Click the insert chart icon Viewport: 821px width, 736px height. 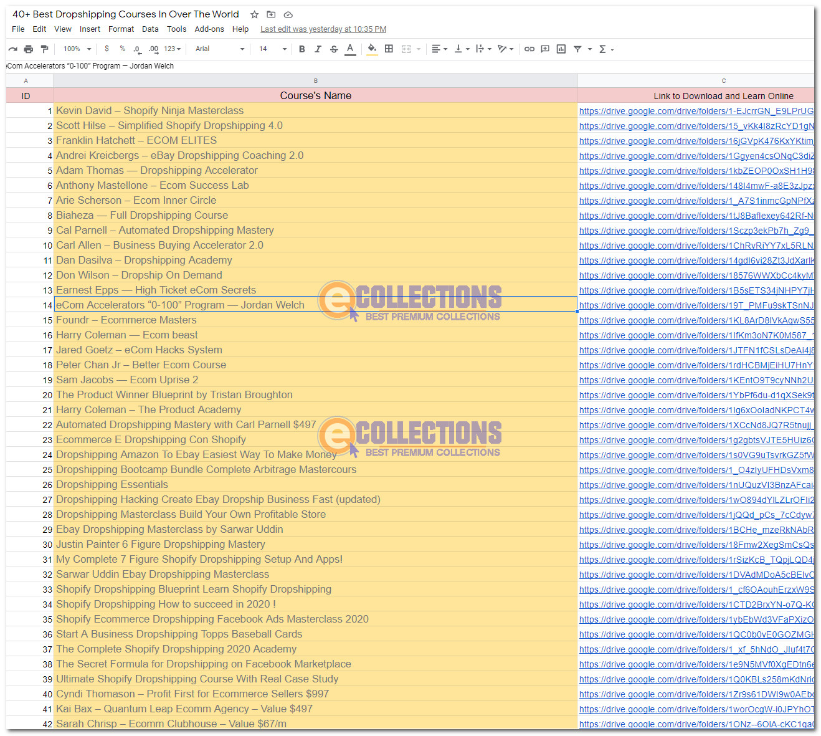click(x=561, y=49)
